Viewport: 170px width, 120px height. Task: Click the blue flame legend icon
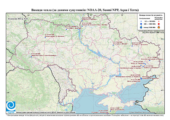(141, 27)
